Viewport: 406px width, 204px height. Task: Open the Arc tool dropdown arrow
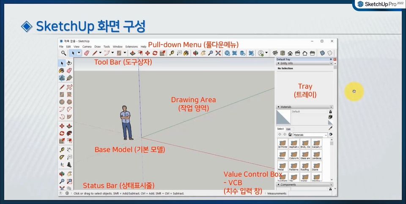coord(112,53)
